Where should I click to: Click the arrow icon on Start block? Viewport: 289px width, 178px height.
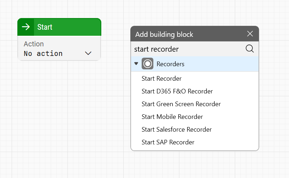coord(25,27)
